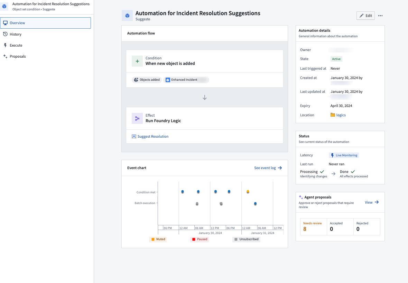This screenshot has width=408, height=283.
Task: Toggle the Muted legend item
Action: (158, 239)
